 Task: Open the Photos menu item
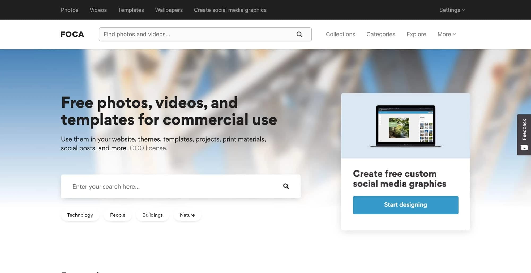[70, 10]
